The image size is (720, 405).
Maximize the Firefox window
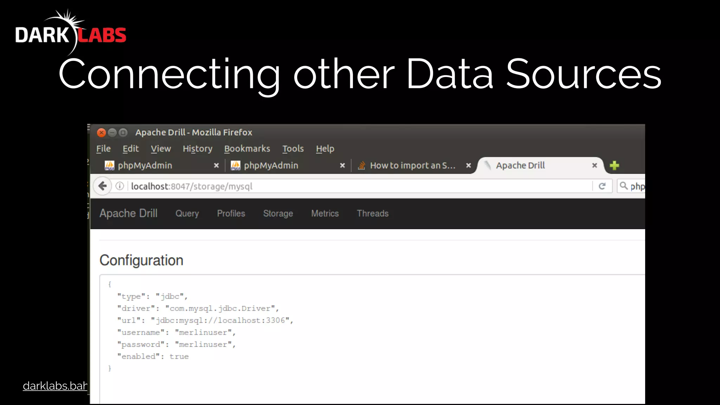[x=123, y=133]
